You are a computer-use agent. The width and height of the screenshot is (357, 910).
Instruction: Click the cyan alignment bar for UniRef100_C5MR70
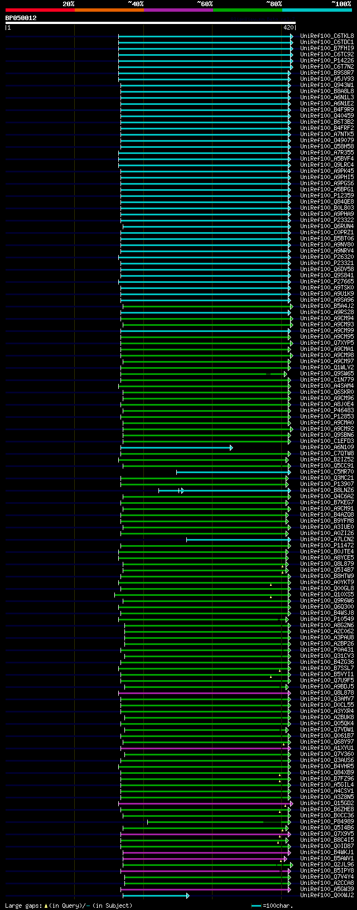[233, 472]
